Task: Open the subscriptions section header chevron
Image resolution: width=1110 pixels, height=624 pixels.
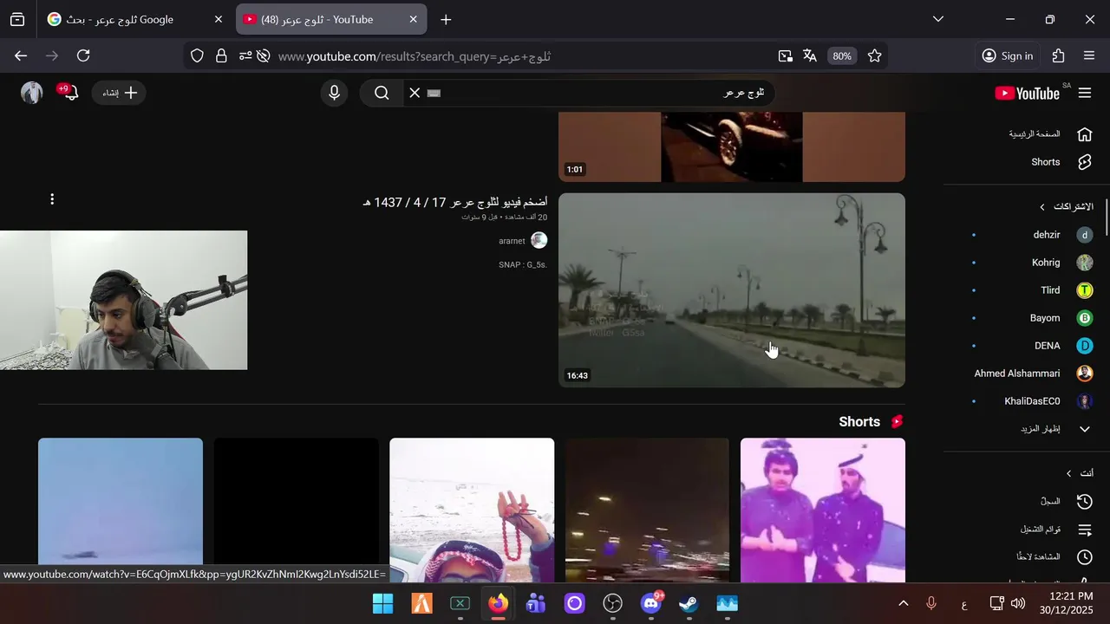Action: click(x=1042, y=207)
